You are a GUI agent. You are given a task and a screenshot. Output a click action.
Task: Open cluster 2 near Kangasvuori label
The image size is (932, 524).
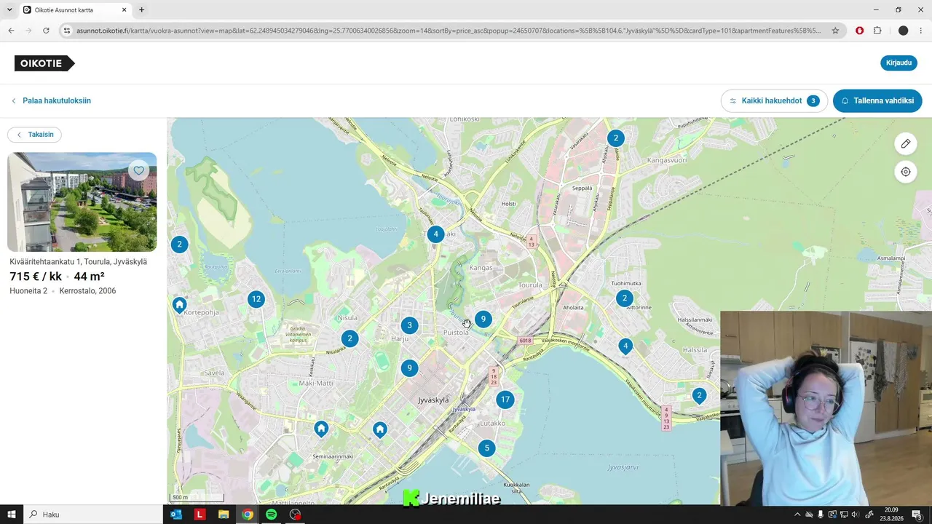click(616, 138)
